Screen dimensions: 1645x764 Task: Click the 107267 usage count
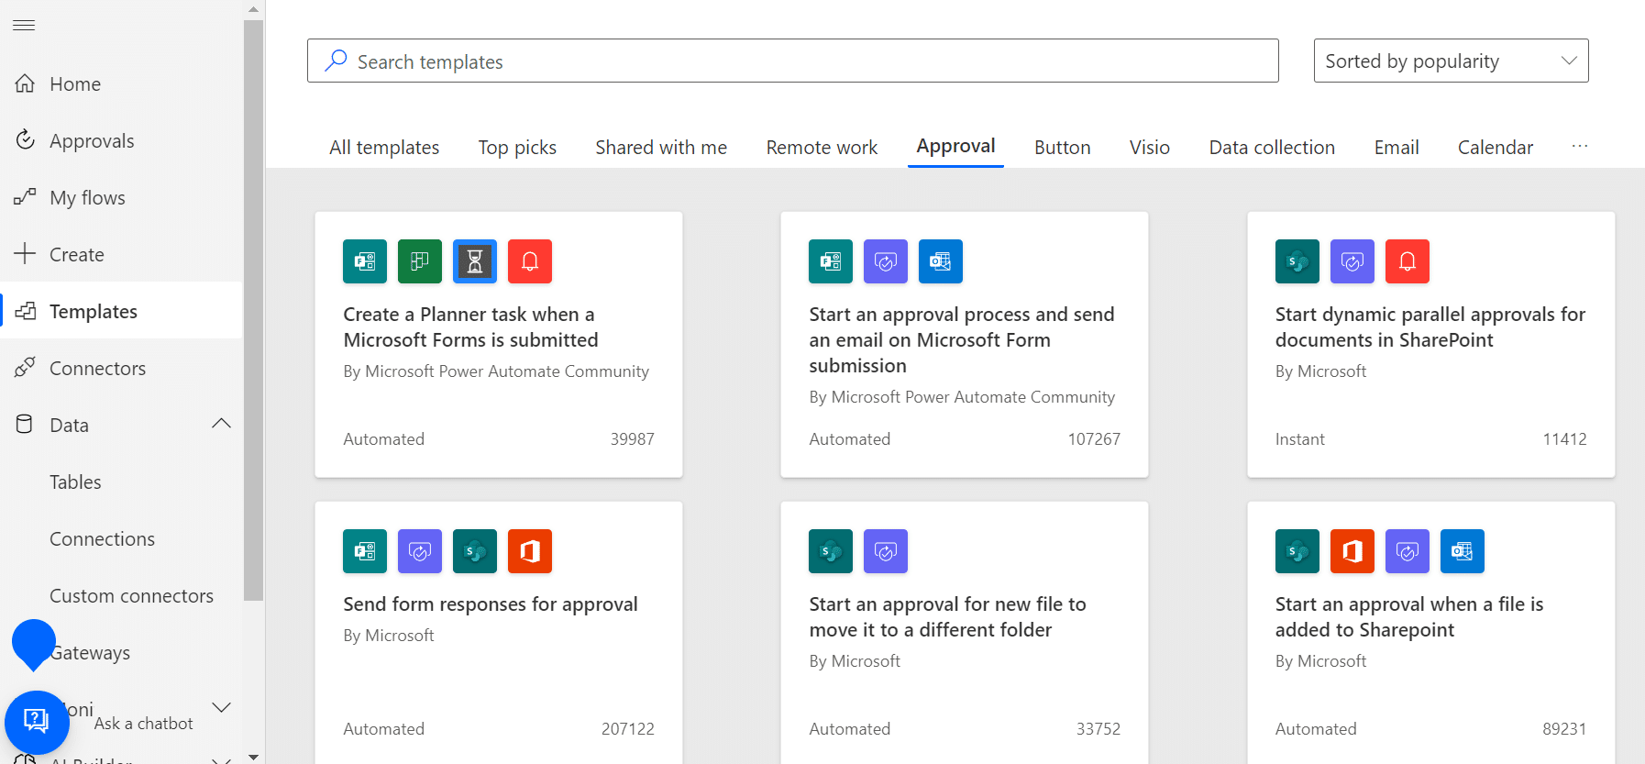(x=1094, y=438)
